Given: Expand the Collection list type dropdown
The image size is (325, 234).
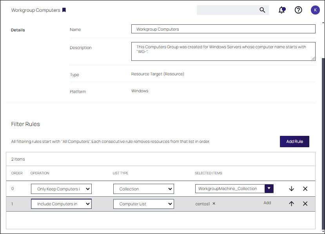Looking at the screenshot, I should (143, 189).
